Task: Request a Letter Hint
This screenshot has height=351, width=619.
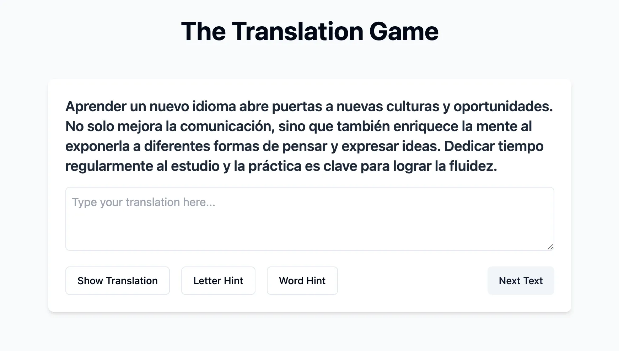Action: (218, 281)
